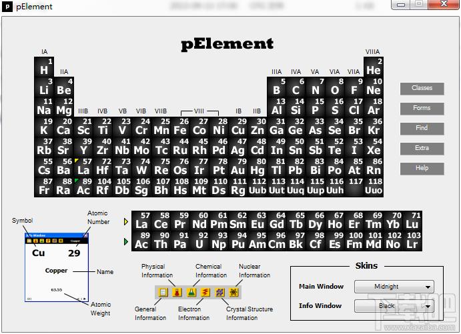Select the Silver (Ag) element tile

pyautogui.click(x=238, y=147)
